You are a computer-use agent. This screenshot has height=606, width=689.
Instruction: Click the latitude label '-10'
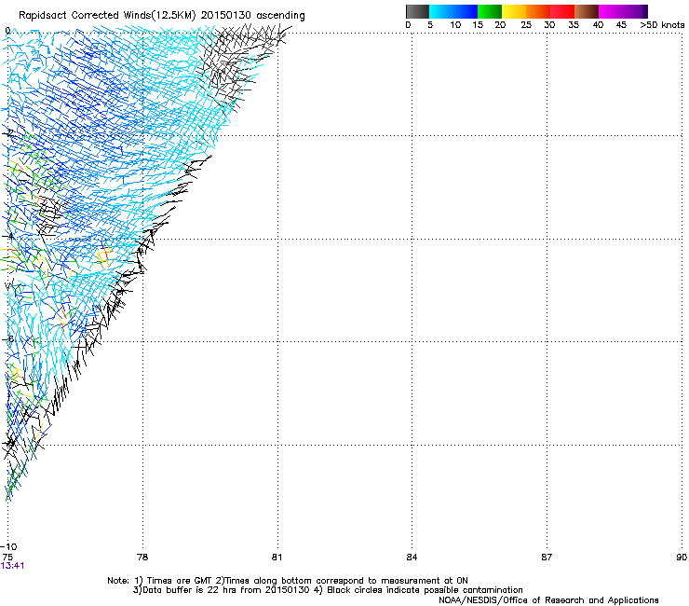coord(8,547)
